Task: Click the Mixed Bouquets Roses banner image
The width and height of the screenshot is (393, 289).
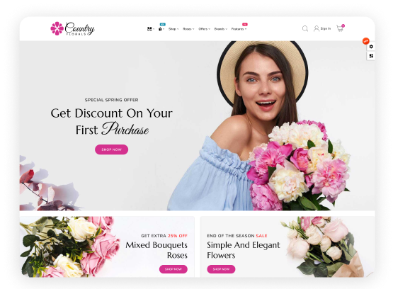Action: [x=69, y=246]
